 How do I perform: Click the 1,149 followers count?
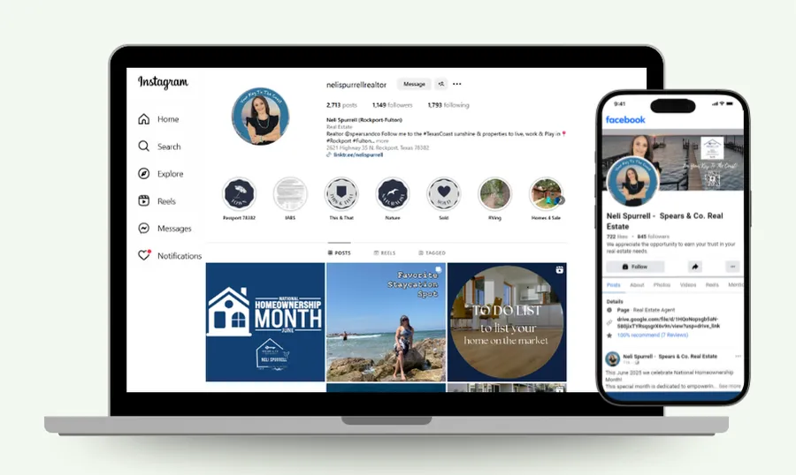(x=392, y=105)
